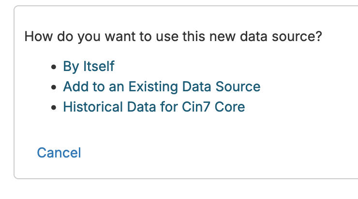The width and height of the screenshot is (358, 199).
Task: Click the "How do you want to use" question text
Action: point(173,36)
